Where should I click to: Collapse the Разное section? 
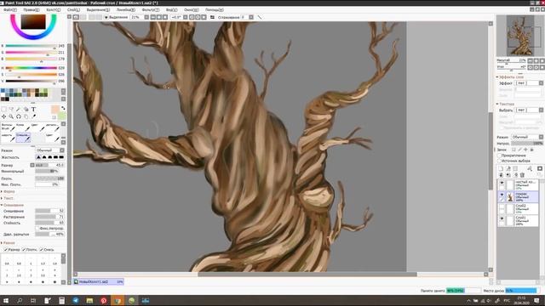8,243
